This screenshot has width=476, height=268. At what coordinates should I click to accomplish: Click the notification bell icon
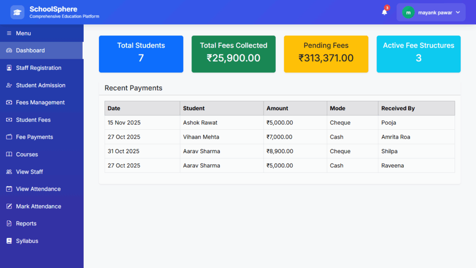(x=384, y=13)
